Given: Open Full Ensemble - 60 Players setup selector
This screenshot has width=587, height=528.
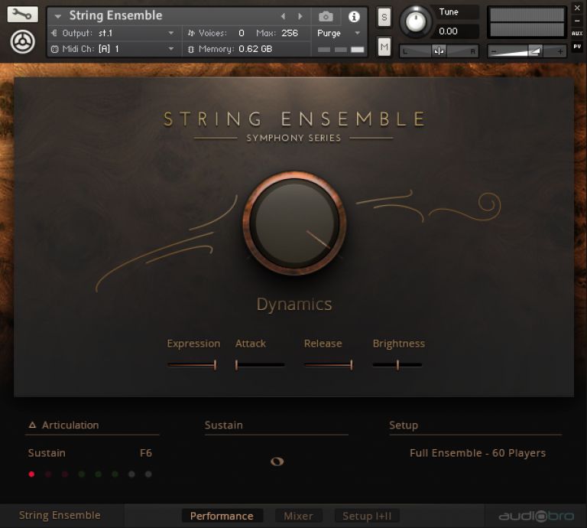Looking at the screenshot, I should click(x=477, y=453).
